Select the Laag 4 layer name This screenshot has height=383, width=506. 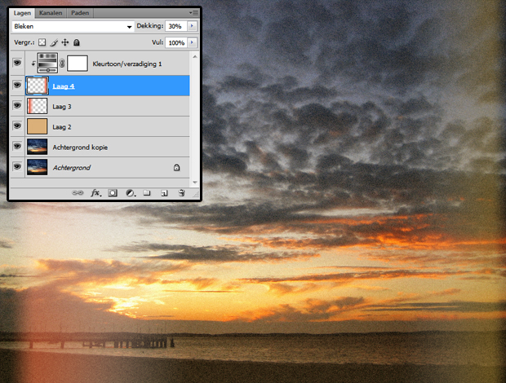(x=64, y=86)
